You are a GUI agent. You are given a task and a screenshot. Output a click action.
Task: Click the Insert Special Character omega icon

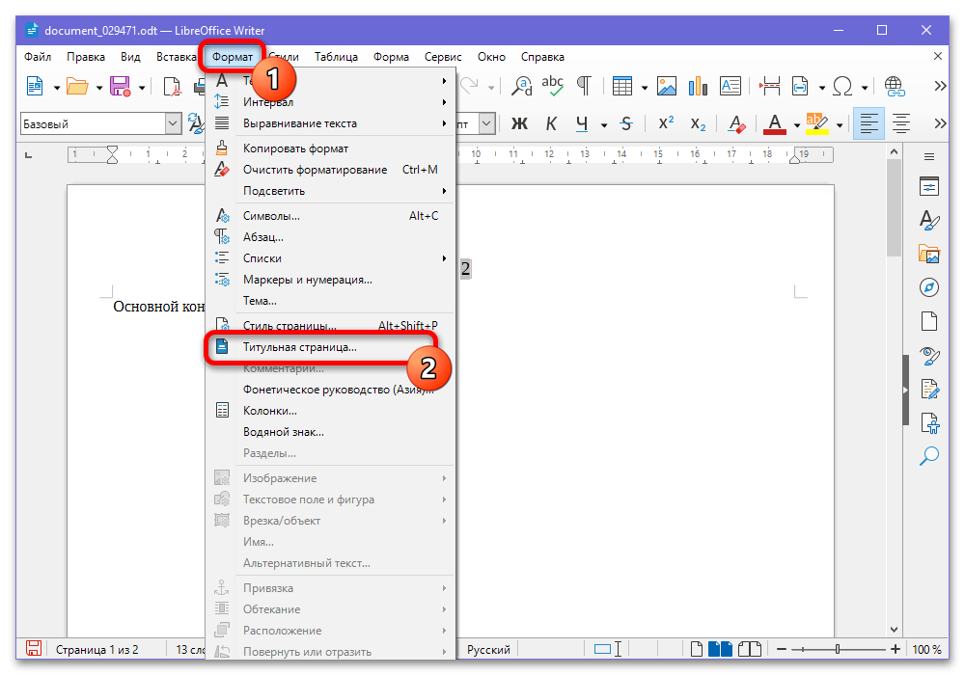point(841,87)
